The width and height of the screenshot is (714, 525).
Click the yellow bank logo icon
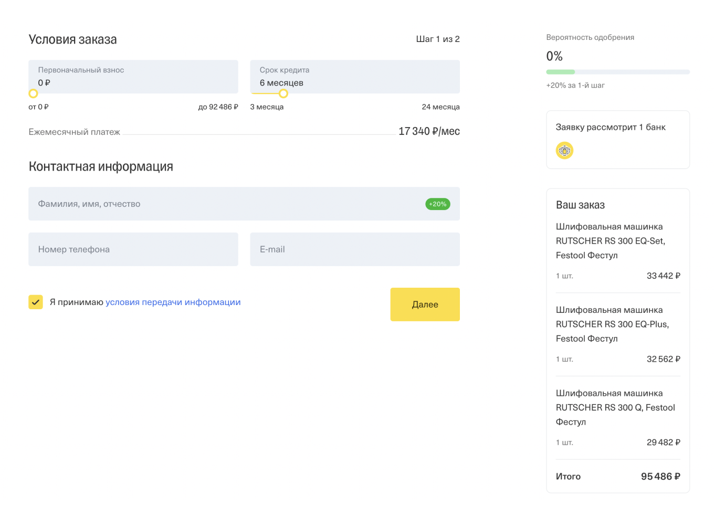tap(564, 151)
